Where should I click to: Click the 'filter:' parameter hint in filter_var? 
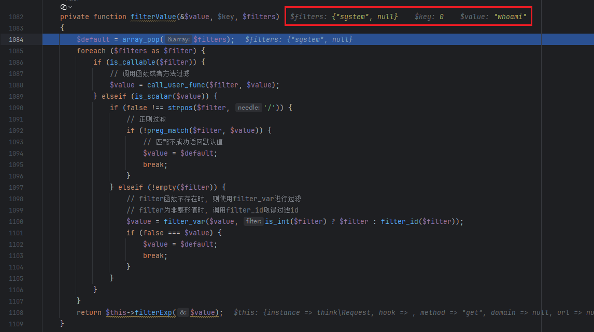tap(253, 221)
